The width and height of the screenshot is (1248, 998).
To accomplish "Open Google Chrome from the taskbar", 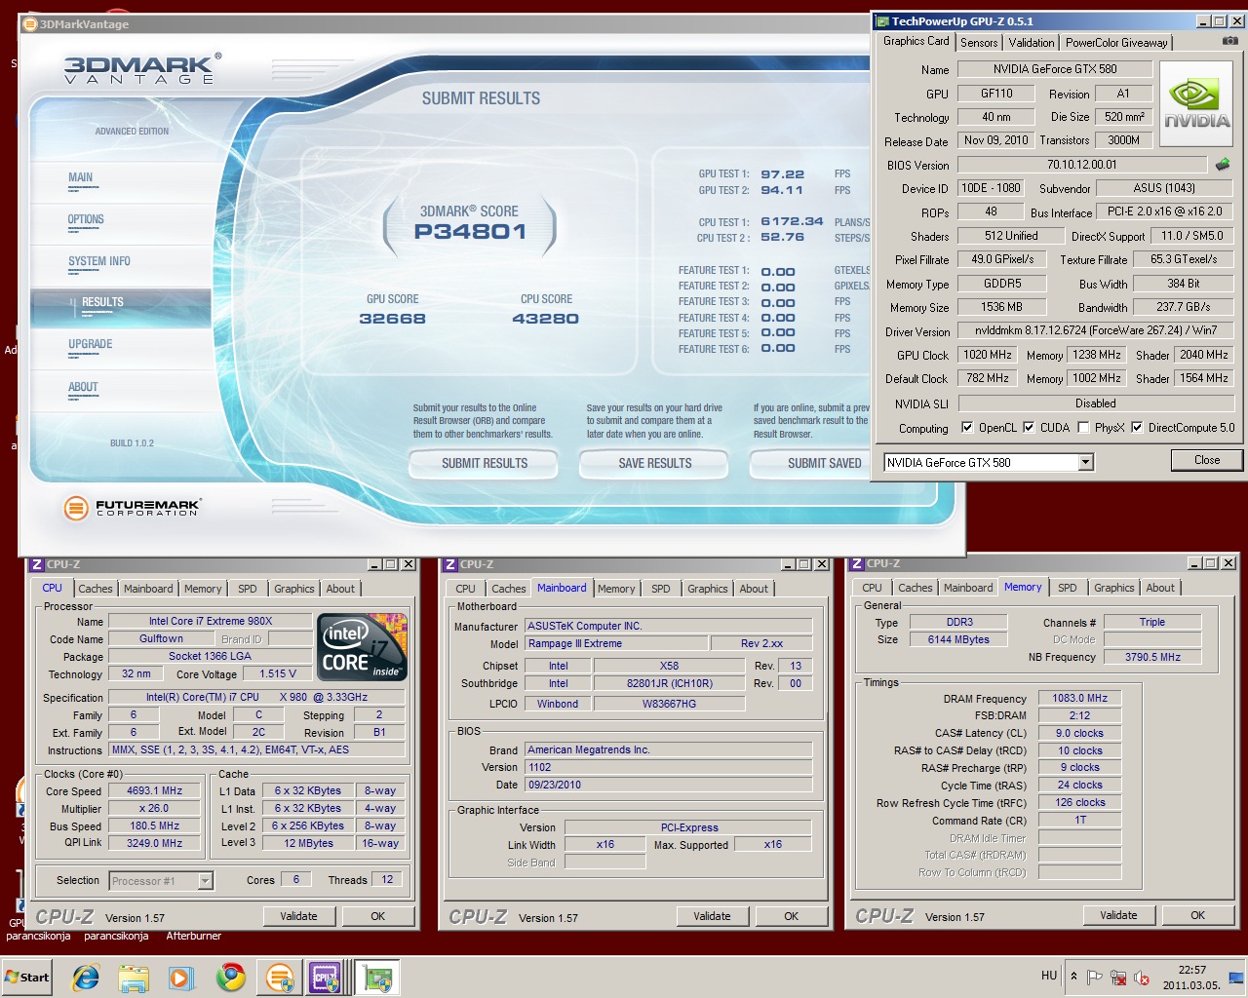I will [231, 977].
